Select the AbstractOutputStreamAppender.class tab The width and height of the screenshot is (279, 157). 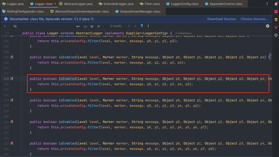pos(80,11)
